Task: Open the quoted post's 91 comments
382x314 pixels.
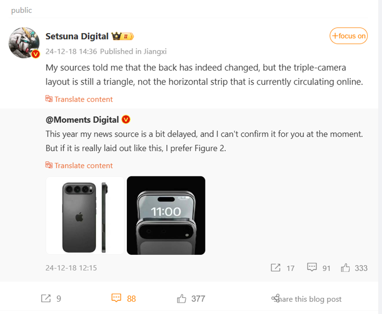Action: 319,268
